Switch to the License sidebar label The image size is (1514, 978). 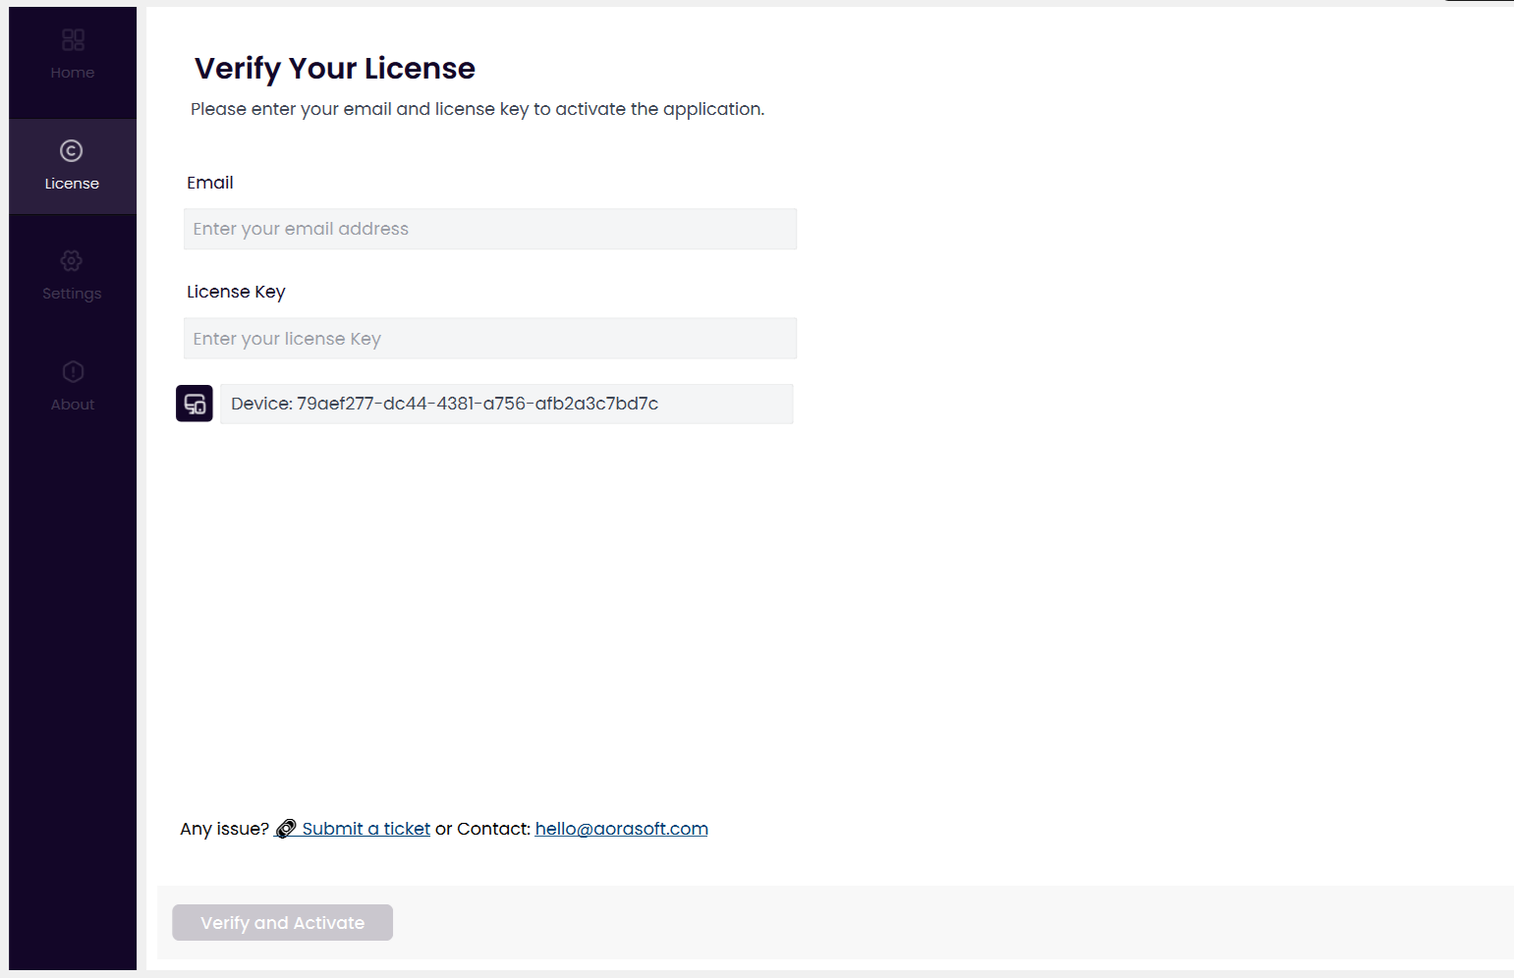click(x=72, y=184)
